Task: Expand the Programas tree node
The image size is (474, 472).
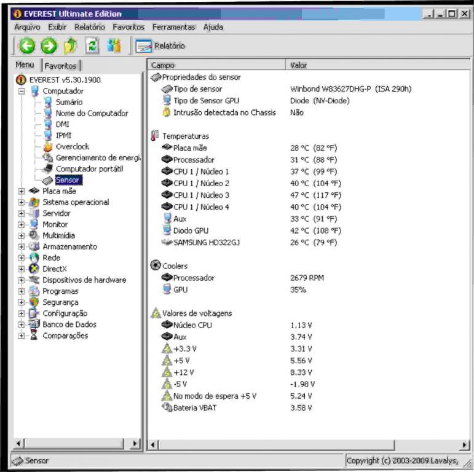Action: [x=21, y=291]
